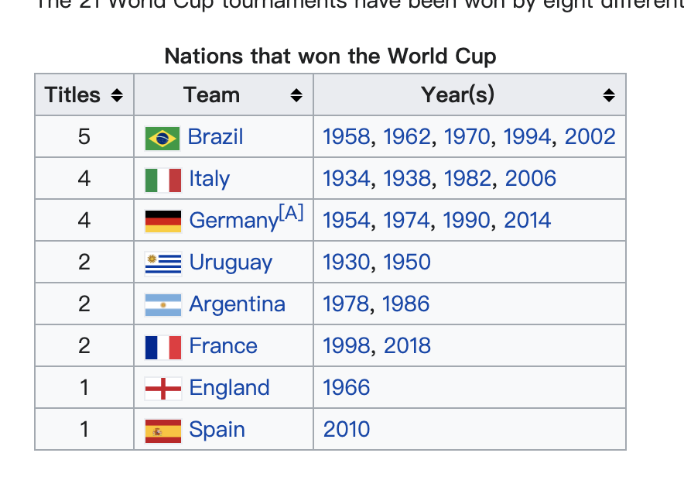Open the 2002 year link for Brazil
Screen dimensions: 684x477
[x=590, y=136]
